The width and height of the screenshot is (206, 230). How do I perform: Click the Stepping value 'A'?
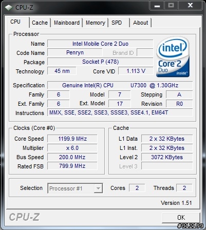[x=179, y=94]
